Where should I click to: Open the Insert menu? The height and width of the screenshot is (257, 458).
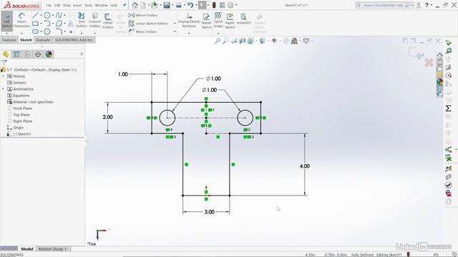pyautogui.click(x=77, y=5)
